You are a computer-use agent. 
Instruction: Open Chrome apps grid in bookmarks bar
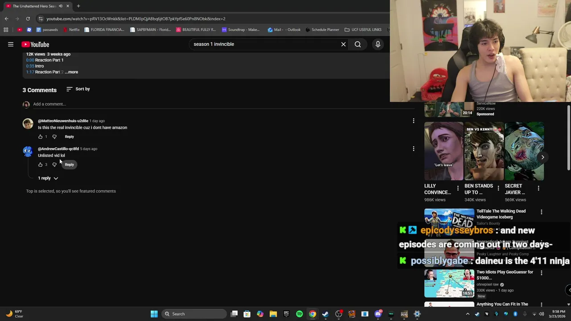pyautogui.click(x=6, y=29)
